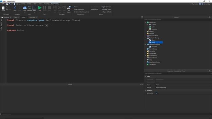This screenshot has width=212, height=119.
Task: Click the share icon in top right
Action: click(x=202, y=4)
